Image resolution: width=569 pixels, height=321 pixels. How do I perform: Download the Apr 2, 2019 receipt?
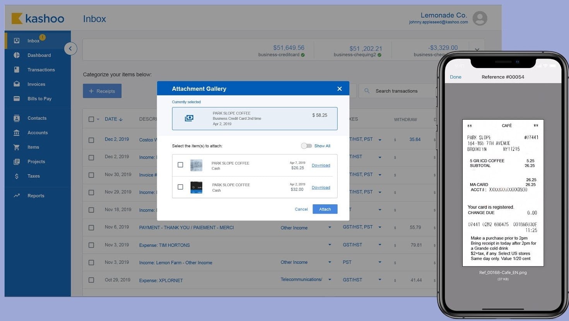point(321,187)
